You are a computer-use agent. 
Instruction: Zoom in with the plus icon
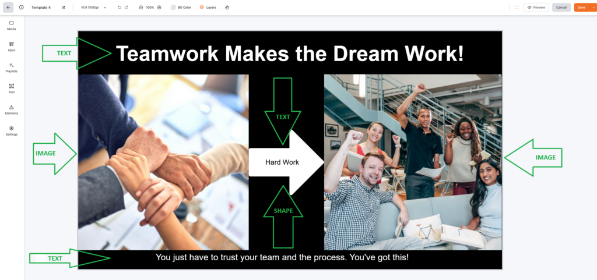tap(159, 8)
